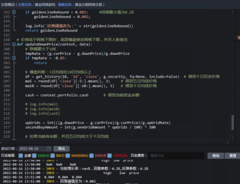
Task: Click line number 206 in gutter
Action: [7, 77]
